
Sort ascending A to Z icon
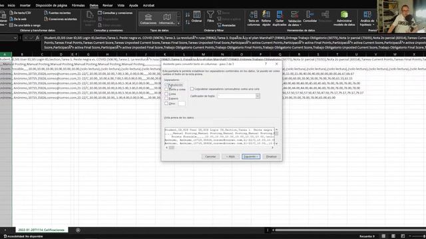[188, 15]
